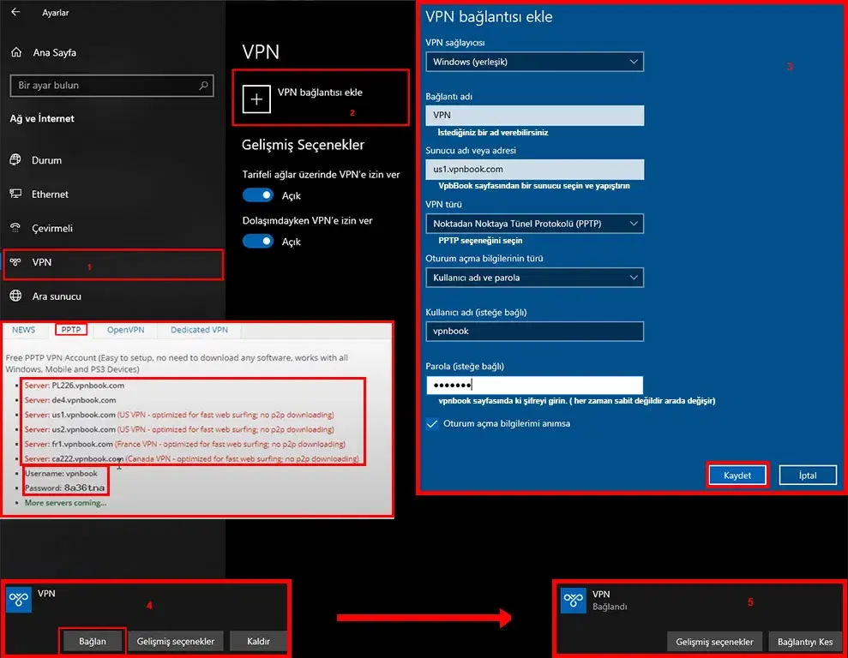
Task: Go to Ana Sayfa
Action: [x=54, y=52]
